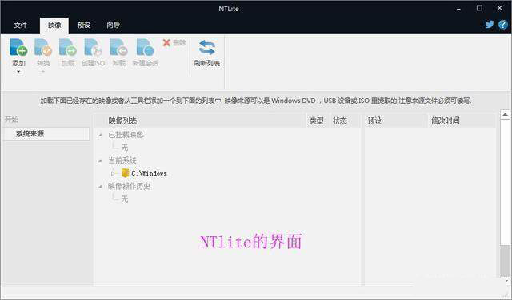Switch to the 预设 tab
The height and width of the screenshot is (300, 512).
tap(83, 25)
